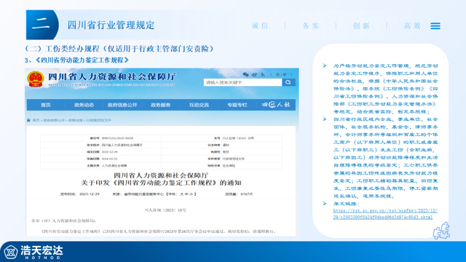
Task: Click the hamburger menu icon in the slide header
Action: [435, 26]
